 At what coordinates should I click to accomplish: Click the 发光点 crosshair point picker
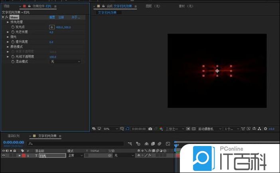click(52, 27)
